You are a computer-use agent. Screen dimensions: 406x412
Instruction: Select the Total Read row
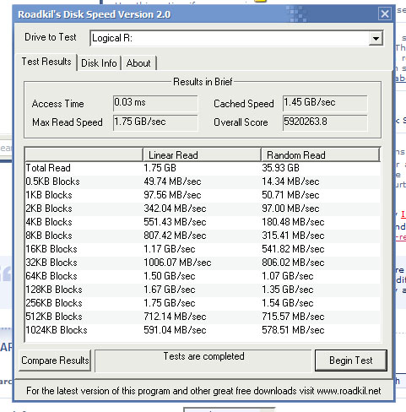coord(203,168)
